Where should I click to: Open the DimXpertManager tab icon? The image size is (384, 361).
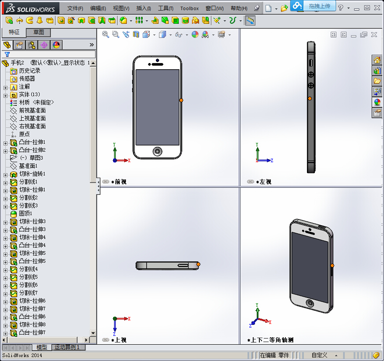44,45
